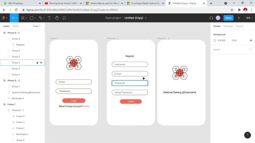Select Register text layer
Screen dimensions: 255x143
(x=22, y=45)
